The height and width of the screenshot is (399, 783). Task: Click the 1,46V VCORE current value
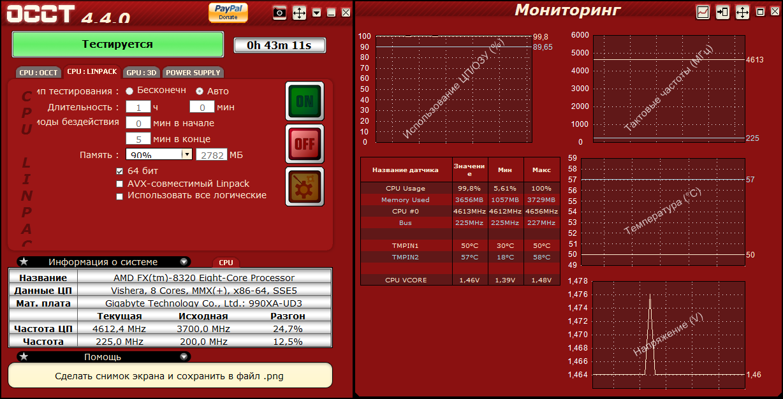470,280
